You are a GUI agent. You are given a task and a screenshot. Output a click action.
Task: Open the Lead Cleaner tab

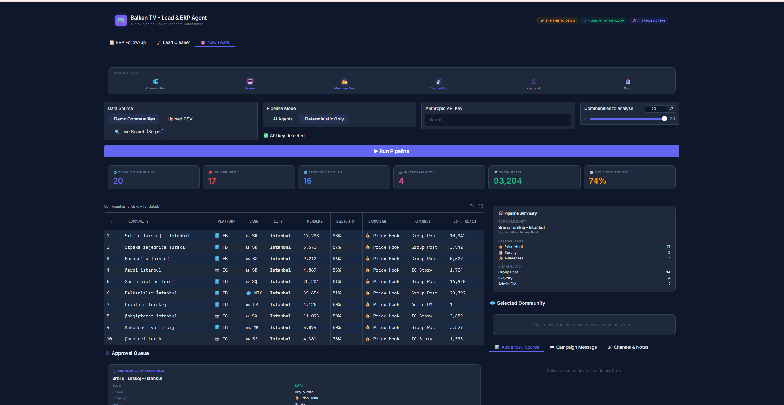pos(173,42)
